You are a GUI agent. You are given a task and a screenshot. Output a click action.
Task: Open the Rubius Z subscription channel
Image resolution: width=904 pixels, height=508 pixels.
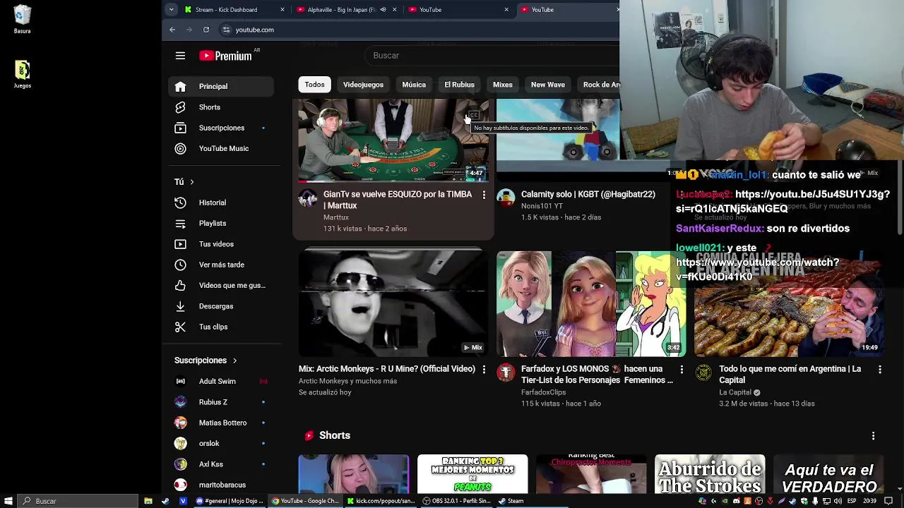tap(221, 402)
